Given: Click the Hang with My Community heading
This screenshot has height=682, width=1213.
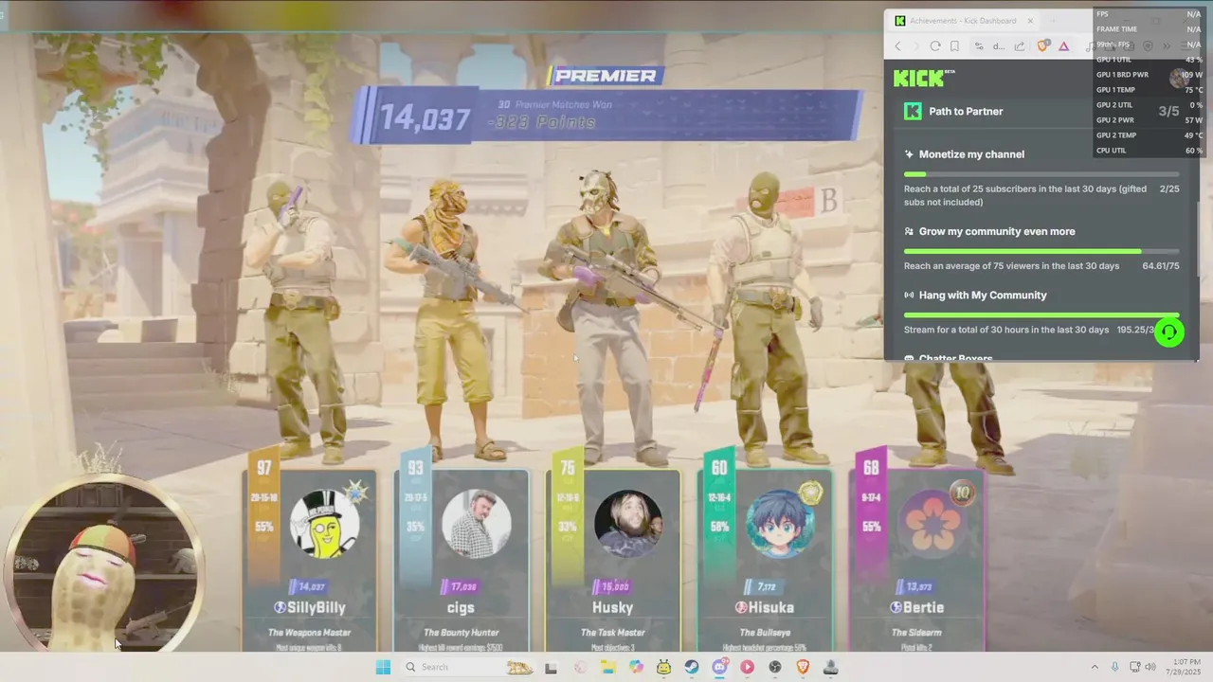Looking at the screenshot, I should 983,296.
